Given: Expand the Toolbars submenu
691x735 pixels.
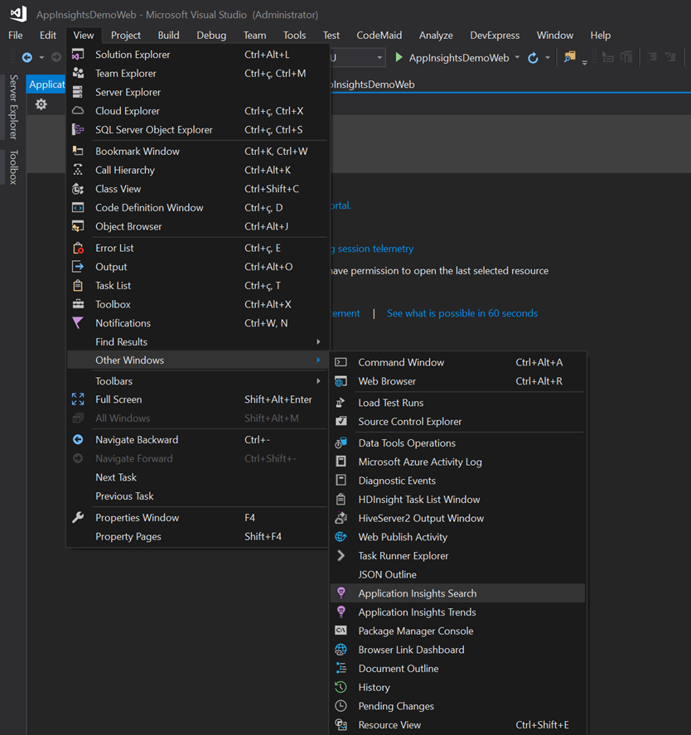Looking at the screenshot, I should coord(197,381).
